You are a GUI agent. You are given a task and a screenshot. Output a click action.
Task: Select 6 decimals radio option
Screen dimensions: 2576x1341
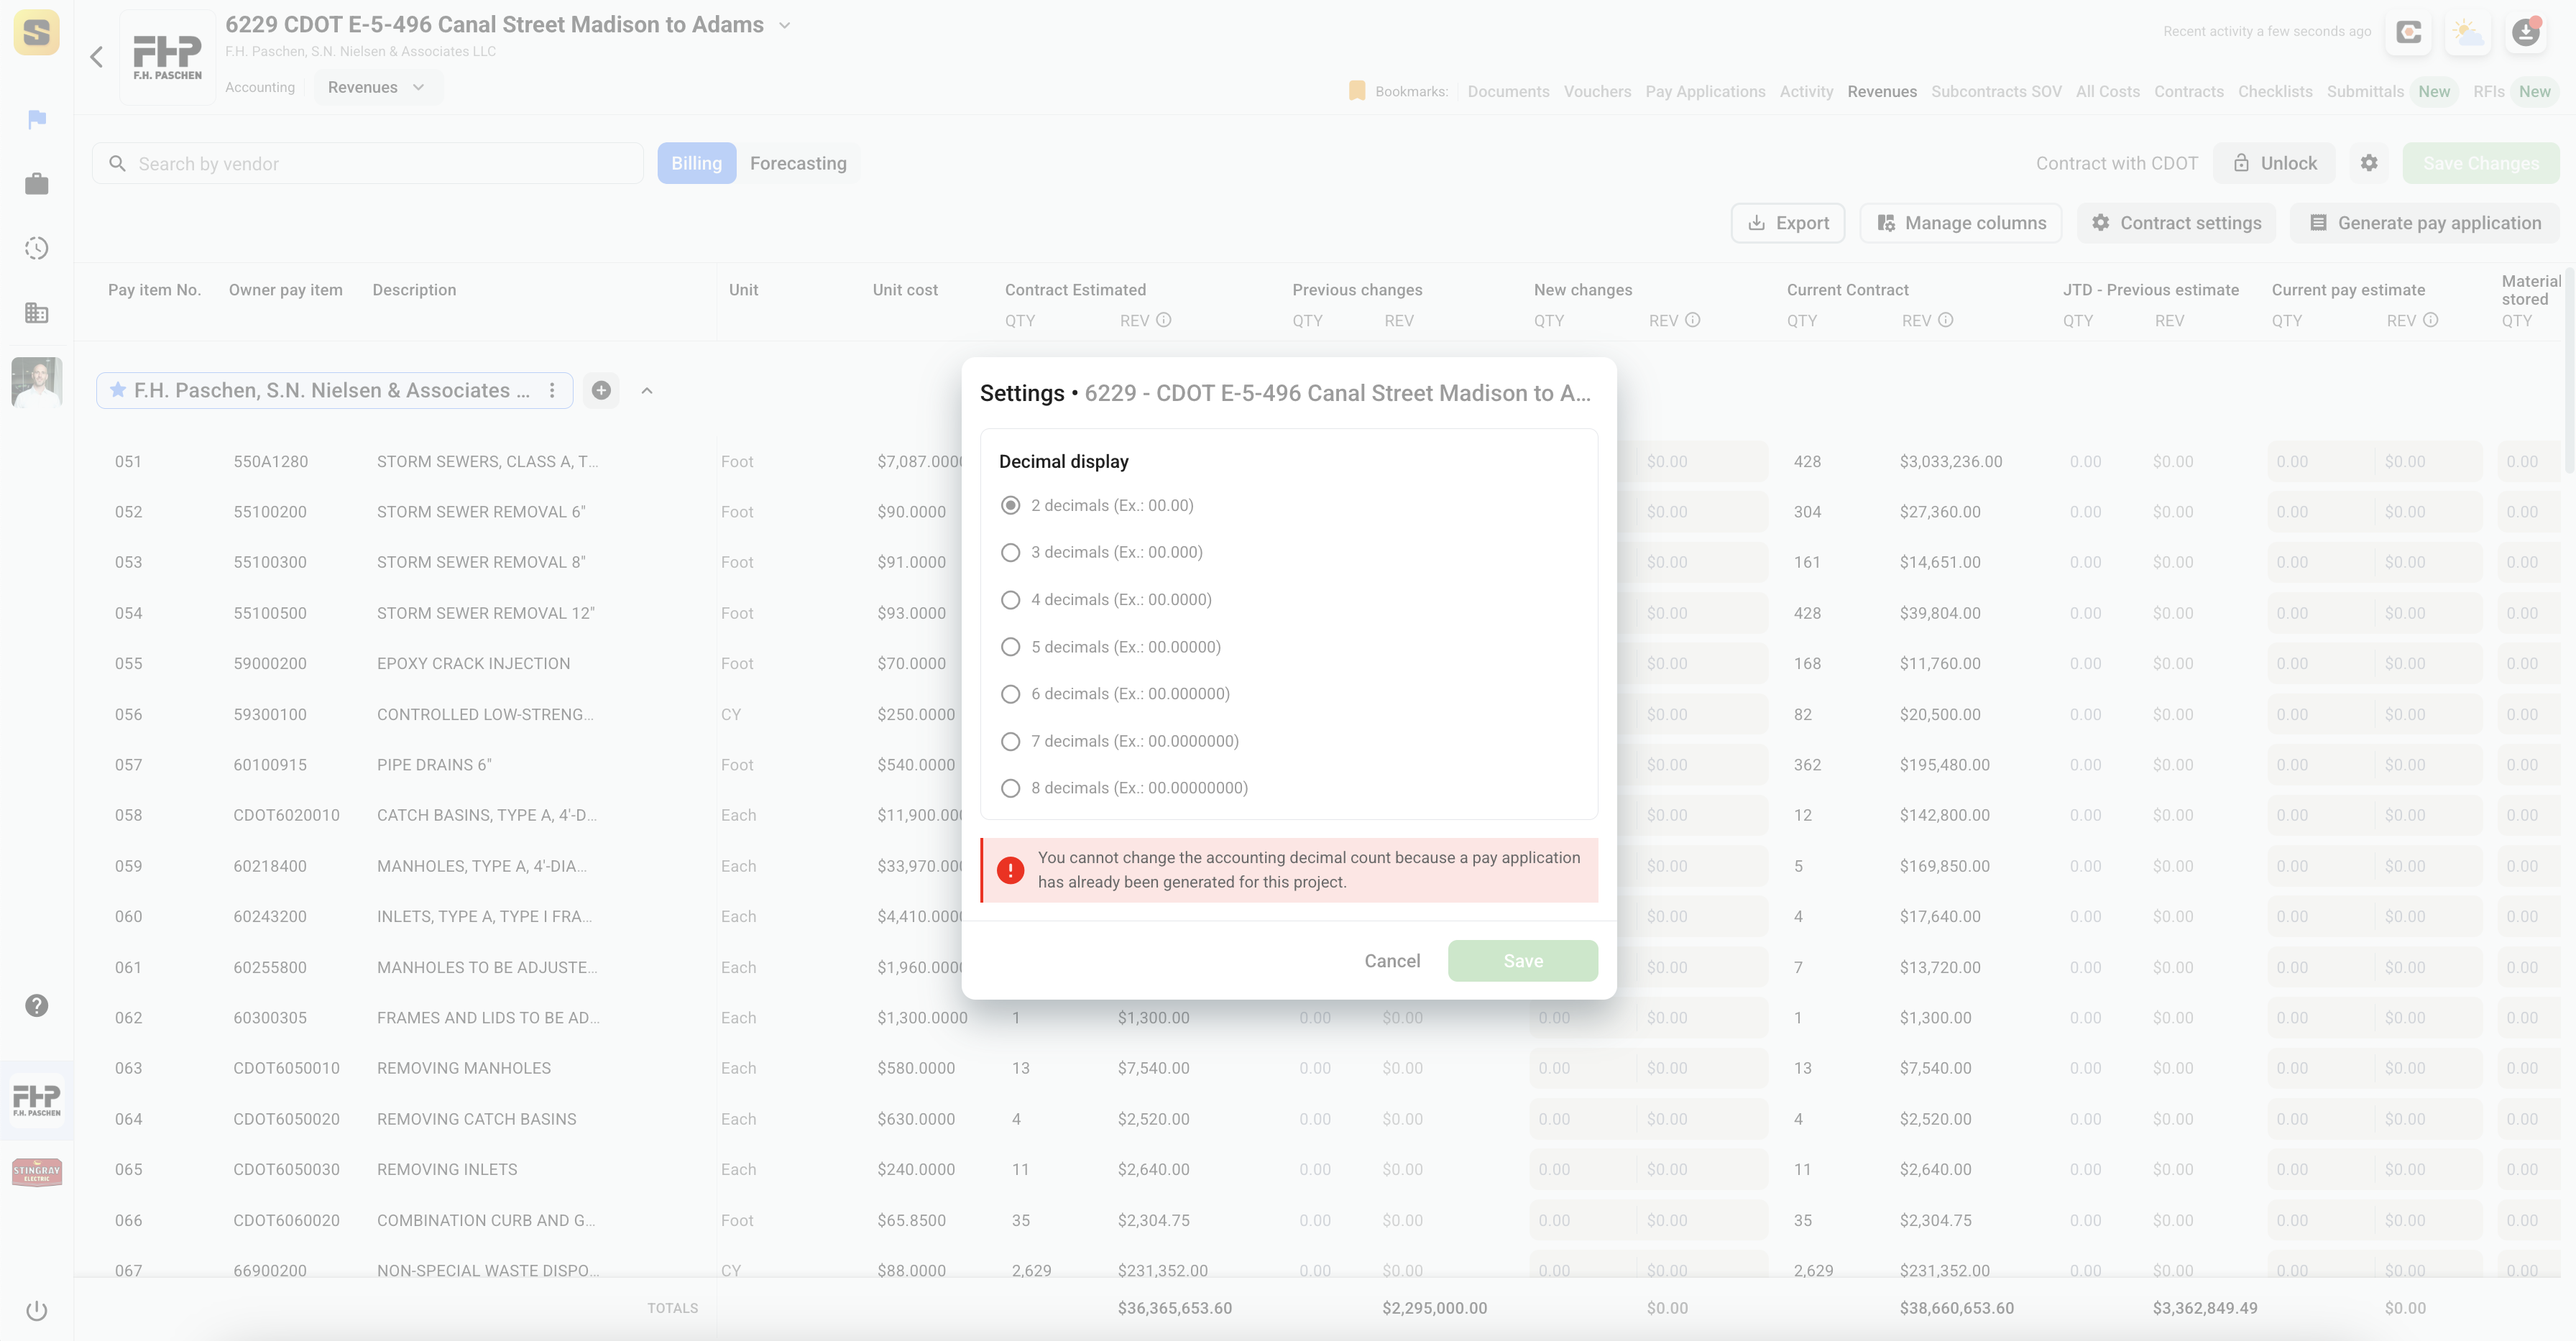point(1011,694)
